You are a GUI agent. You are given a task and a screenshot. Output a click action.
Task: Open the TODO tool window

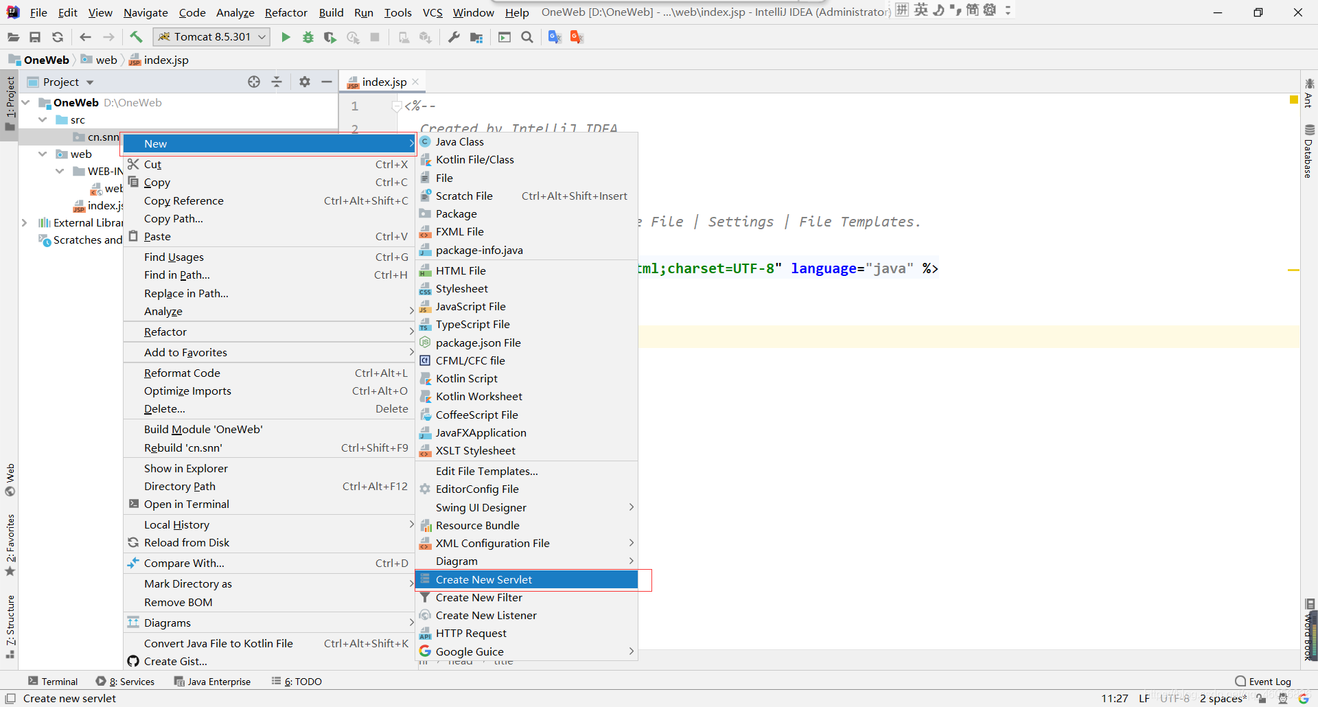pyautogui.click(x=297, y=681)
